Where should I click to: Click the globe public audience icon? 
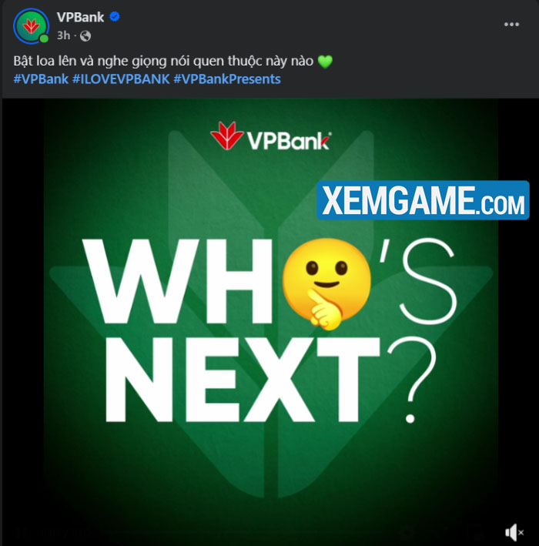pos(85,36)
